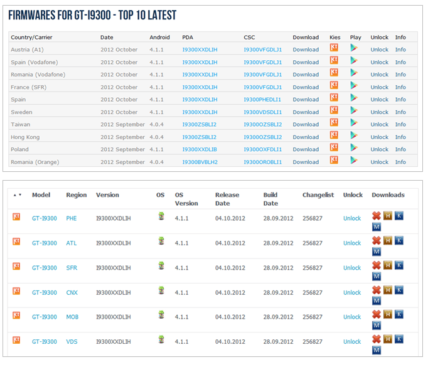This screenshot has width=433, height=367.
Task: Click the Kies icon in the PHE row
Action: point(16,216)
